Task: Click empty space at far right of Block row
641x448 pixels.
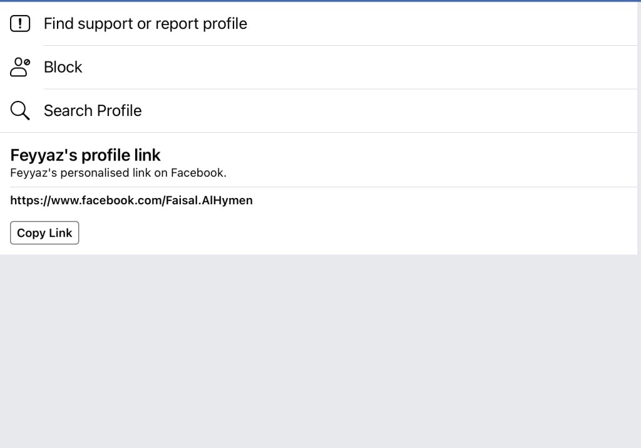Action: point(563,67)
